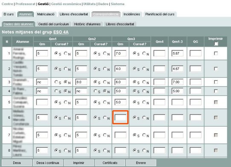231x167 pixels.
Task: Select Qm1 Cursat N for student 1
Action: (x=66, y=53)
